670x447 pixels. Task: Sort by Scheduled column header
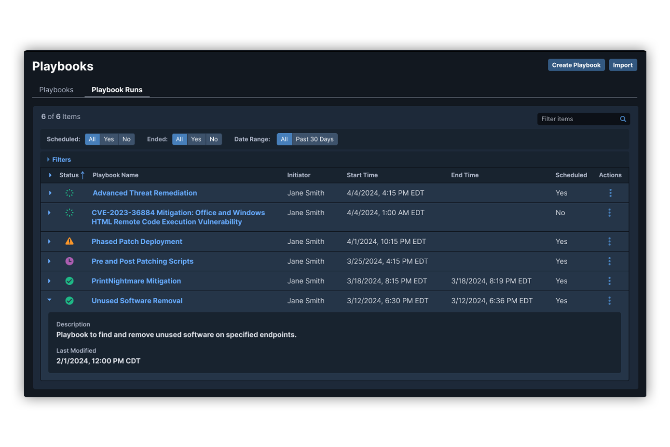click(x=571, y=175)
